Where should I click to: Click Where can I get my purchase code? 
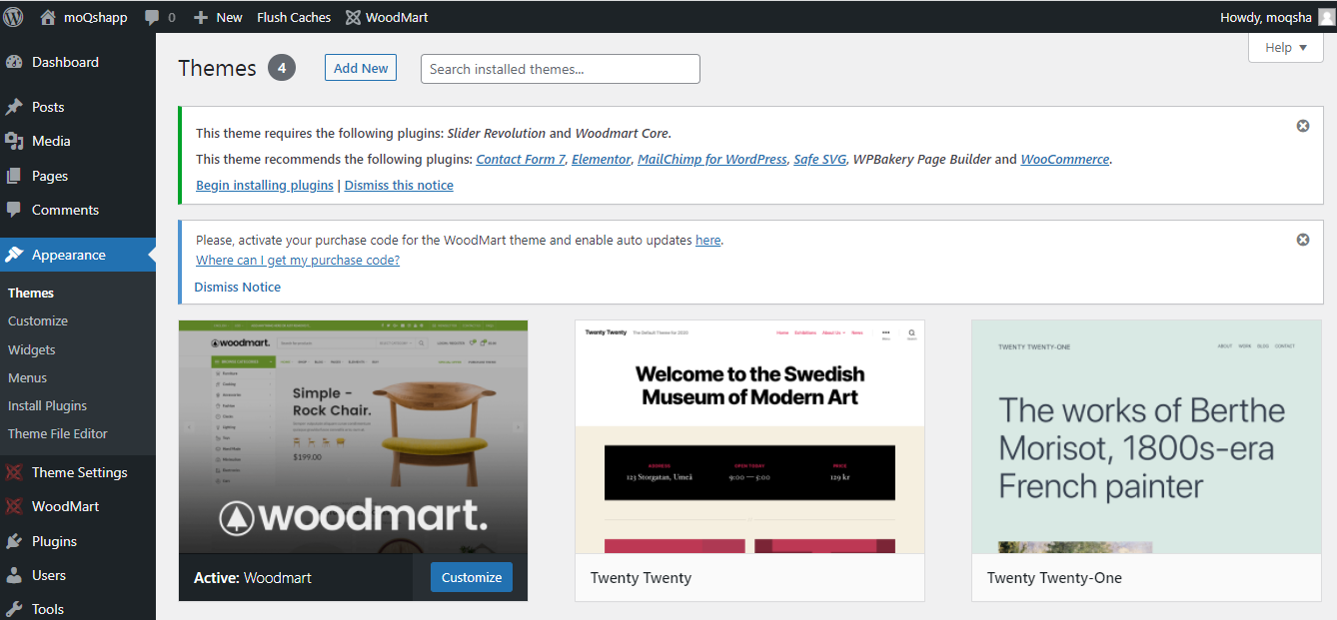tap(298, 260)
